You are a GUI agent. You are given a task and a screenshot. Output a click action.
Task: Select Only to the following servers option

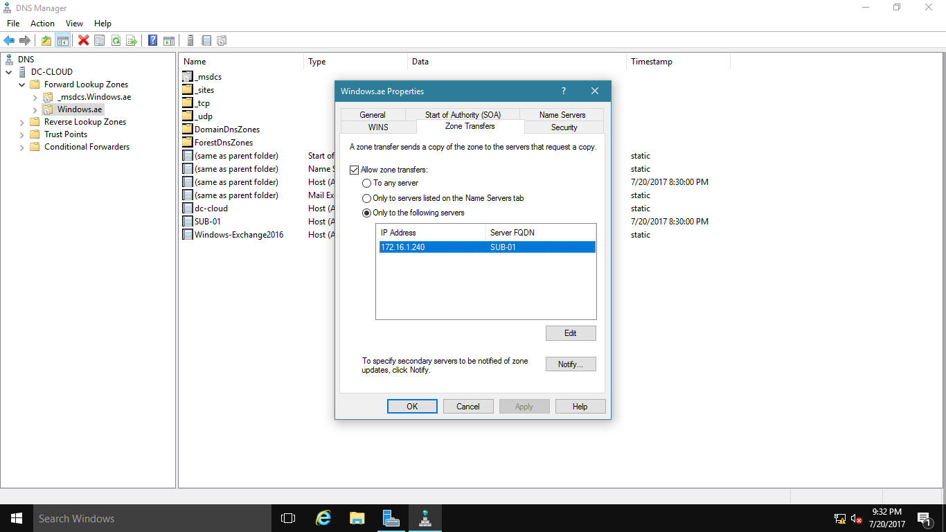click(x=367, y=213)
